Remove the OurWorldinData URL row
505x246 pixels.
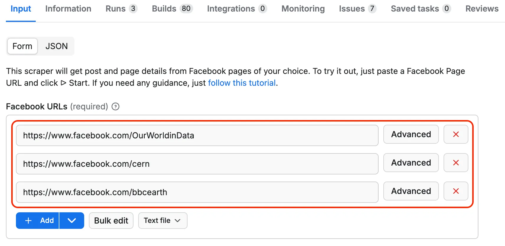point(456,134)
